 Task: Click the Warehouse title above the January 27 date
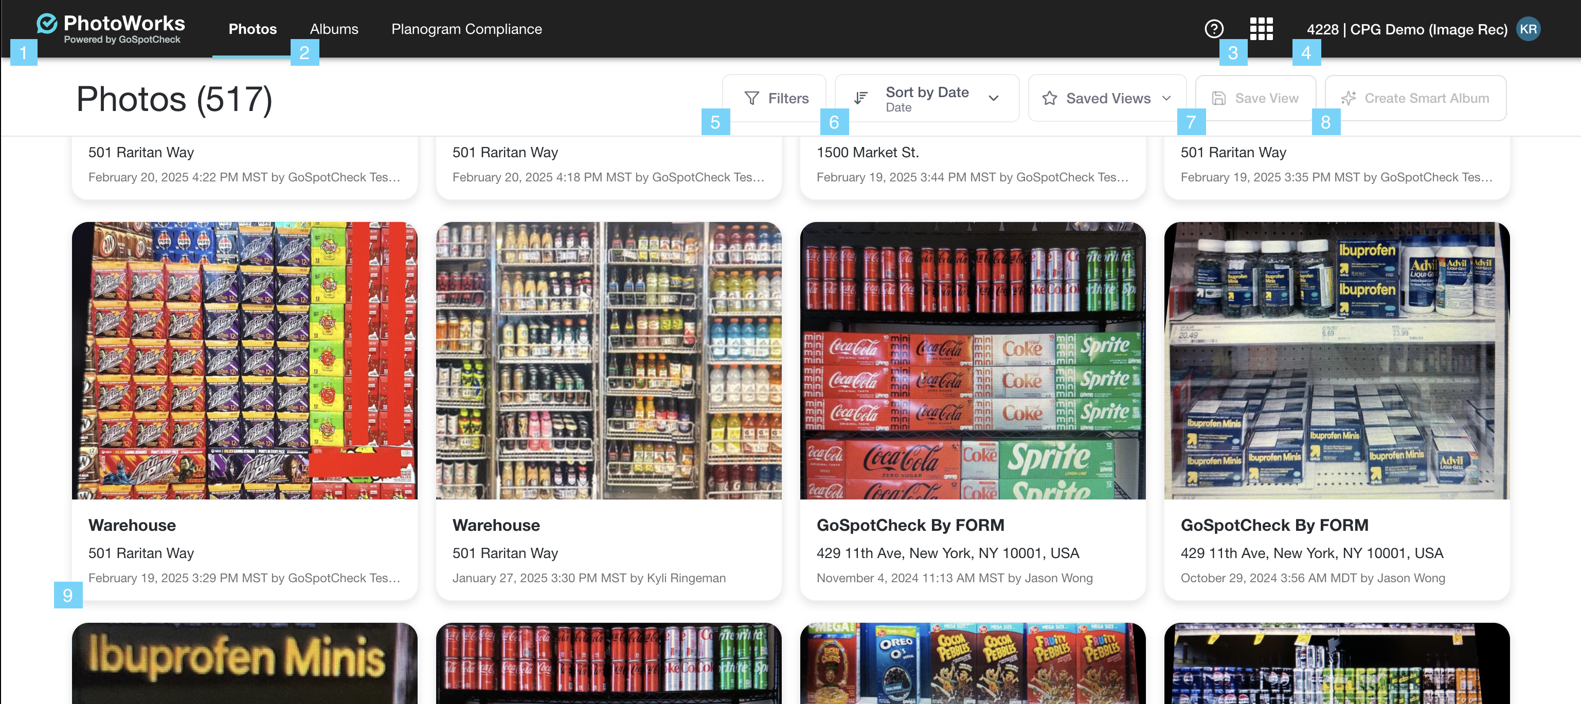pos(496,525)
